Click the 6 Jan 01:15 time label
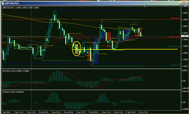This screenshot has height=114, width=189. 44,112
